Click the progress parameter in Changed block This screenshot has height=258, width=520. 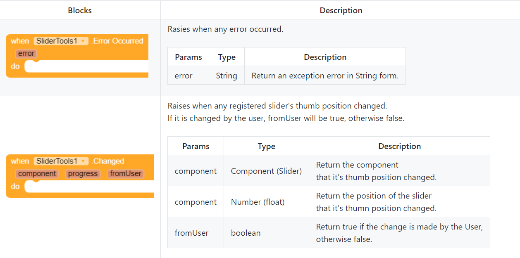click(83, 174)
